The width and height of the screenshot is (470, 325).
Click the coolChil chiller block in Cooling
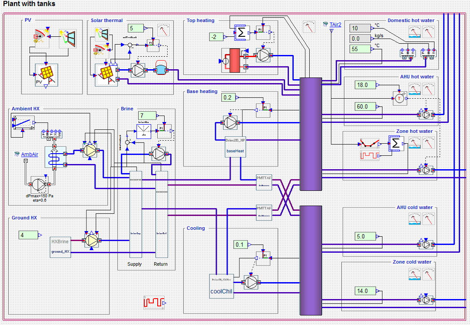point(221,286)
